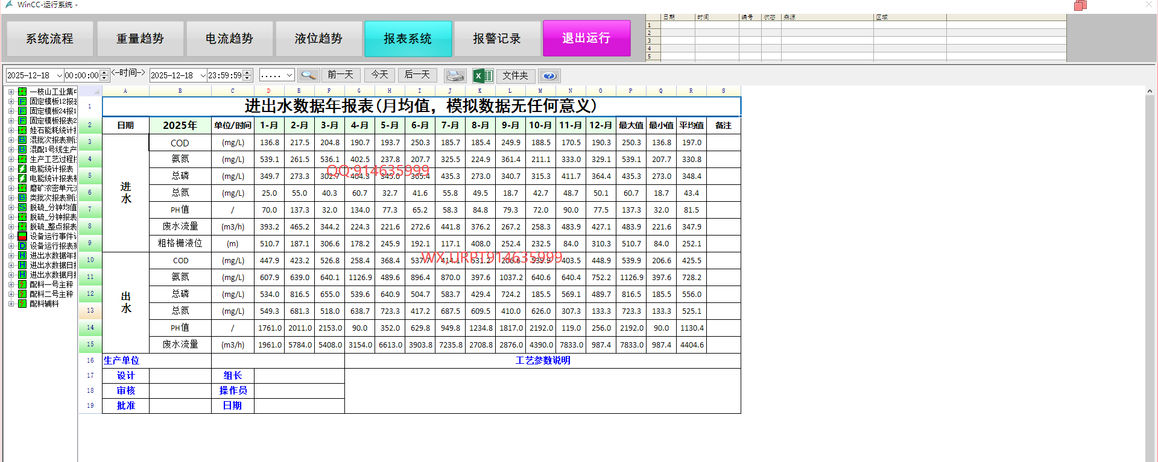
Task: Click the B icon beside 混配1号线生产
Action: click(22, 149)
